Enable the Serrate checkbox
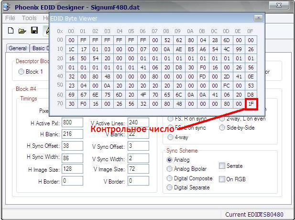 coord(222,166)
